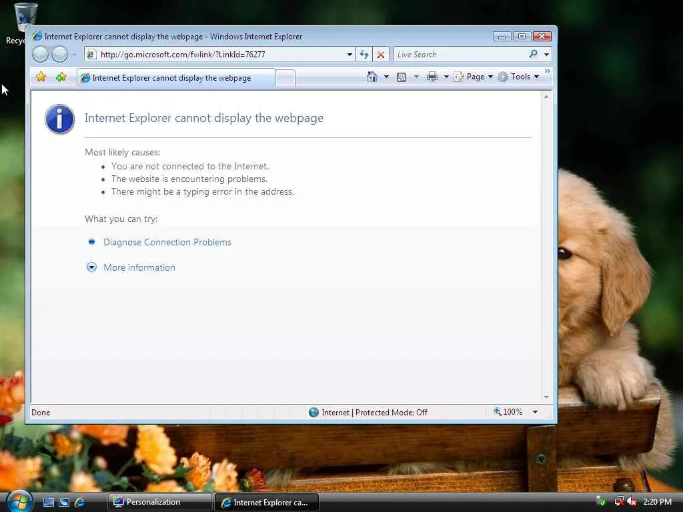The width and height of the screenshot is (683, 512).
Task: Go back with the Back arrow button
Action: point(41,55)
